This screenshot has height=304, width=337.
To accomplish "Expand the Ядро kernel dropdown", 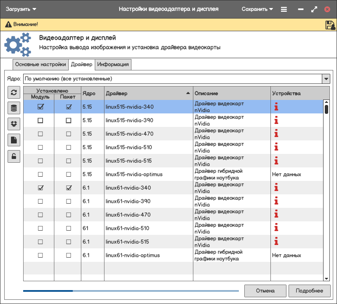I will point(326,79).
